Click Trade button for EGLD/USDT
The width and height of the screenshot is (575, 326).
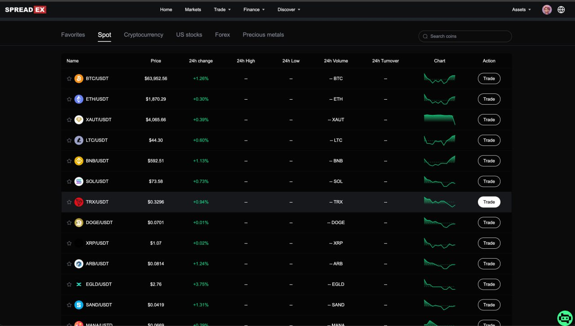pos(489,284)
